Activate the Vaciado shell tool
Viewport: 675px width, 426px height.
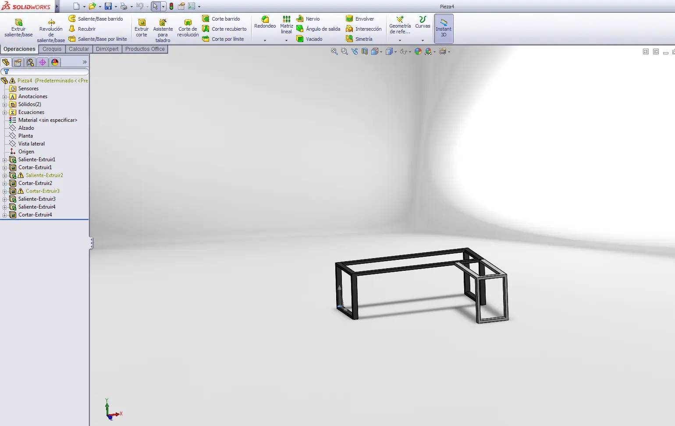coord(309,39)
